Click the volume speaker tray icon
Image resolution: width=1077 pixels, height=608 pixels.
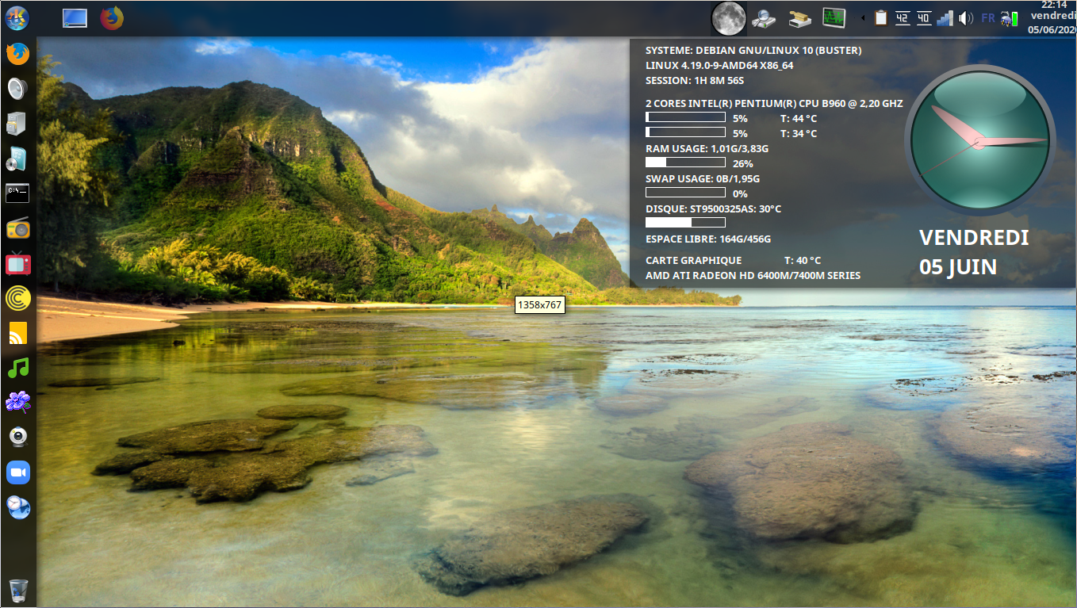965,17
